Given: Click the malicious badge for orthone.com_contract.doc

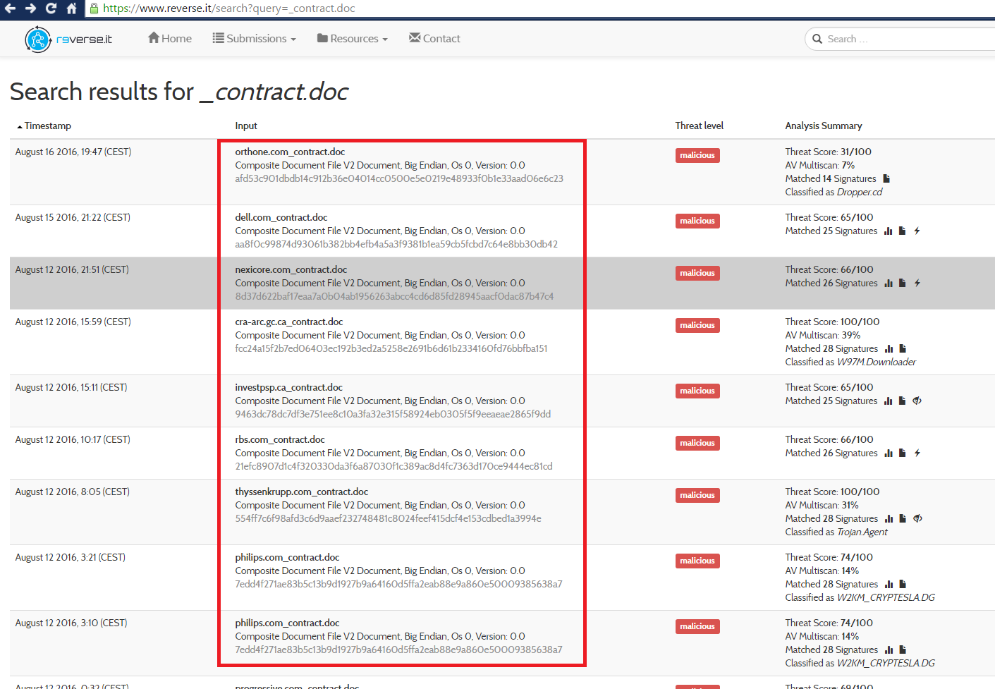Looking at the screenshot, I should coord(697,155).
